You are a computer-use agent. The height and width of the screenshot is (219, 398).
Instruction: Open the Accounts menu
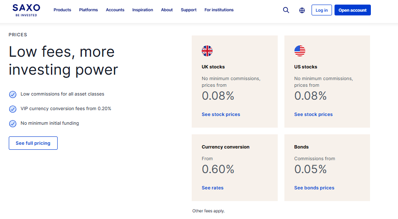coord(115,10)
